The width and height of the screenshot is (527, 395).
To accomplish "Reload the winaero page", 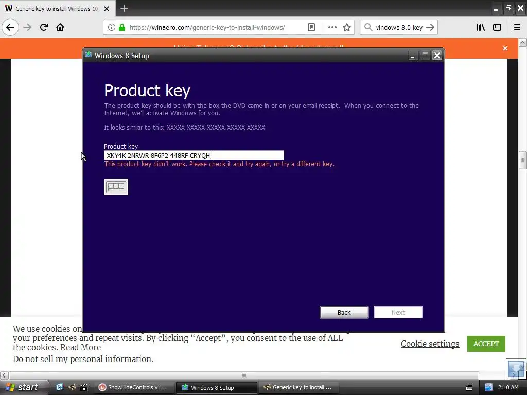I will pos(44,28).
